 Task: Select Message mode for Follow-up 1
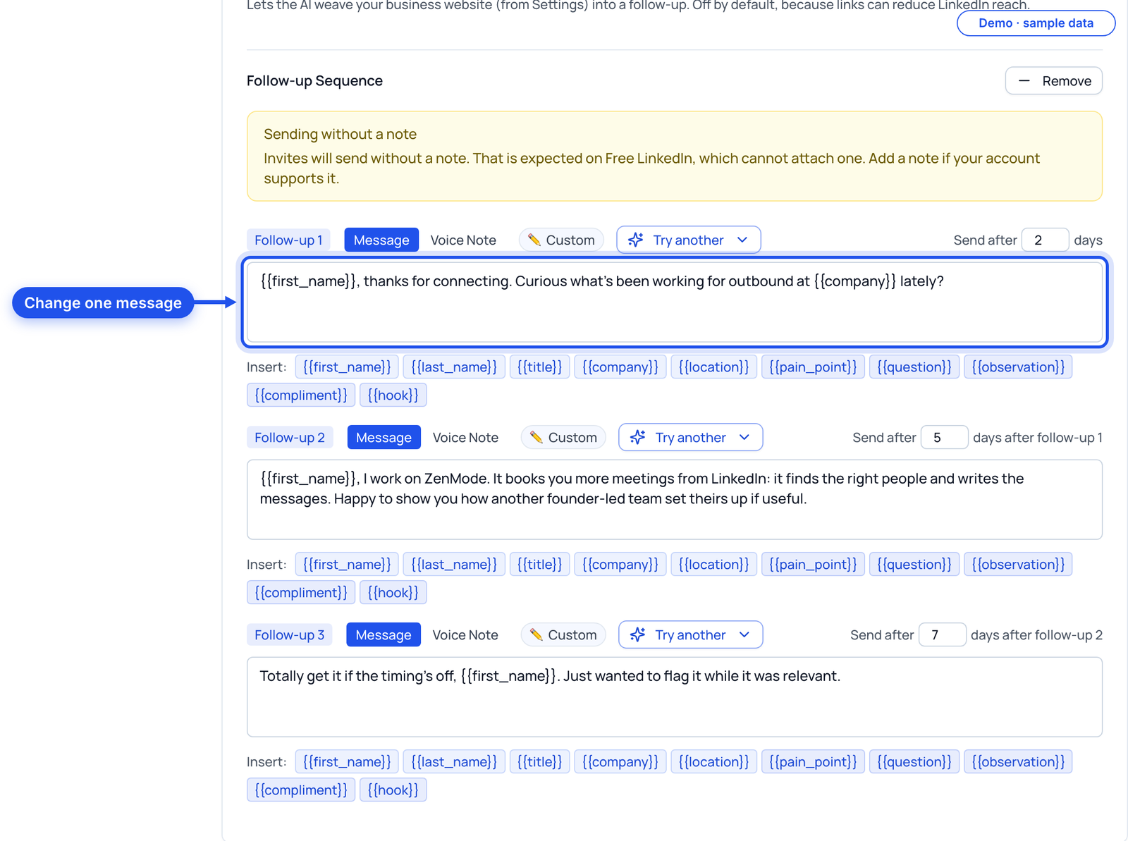tap(381, 240)
